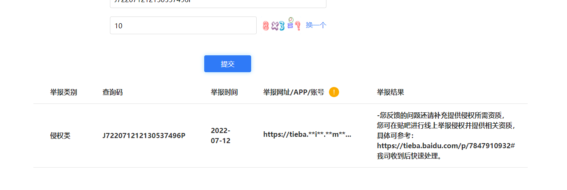Click the orange exclamation icon beside 举报网址/APP/账号
The image size is (567, 190).
click(x=334, y=92)
